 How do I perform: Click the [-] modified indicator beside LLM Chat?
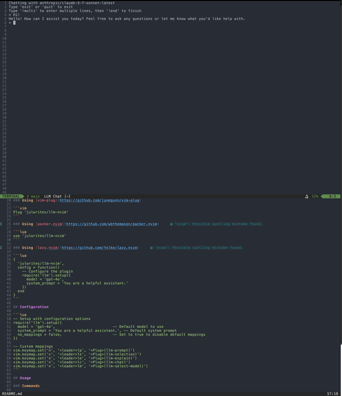(x=67, y=196)
